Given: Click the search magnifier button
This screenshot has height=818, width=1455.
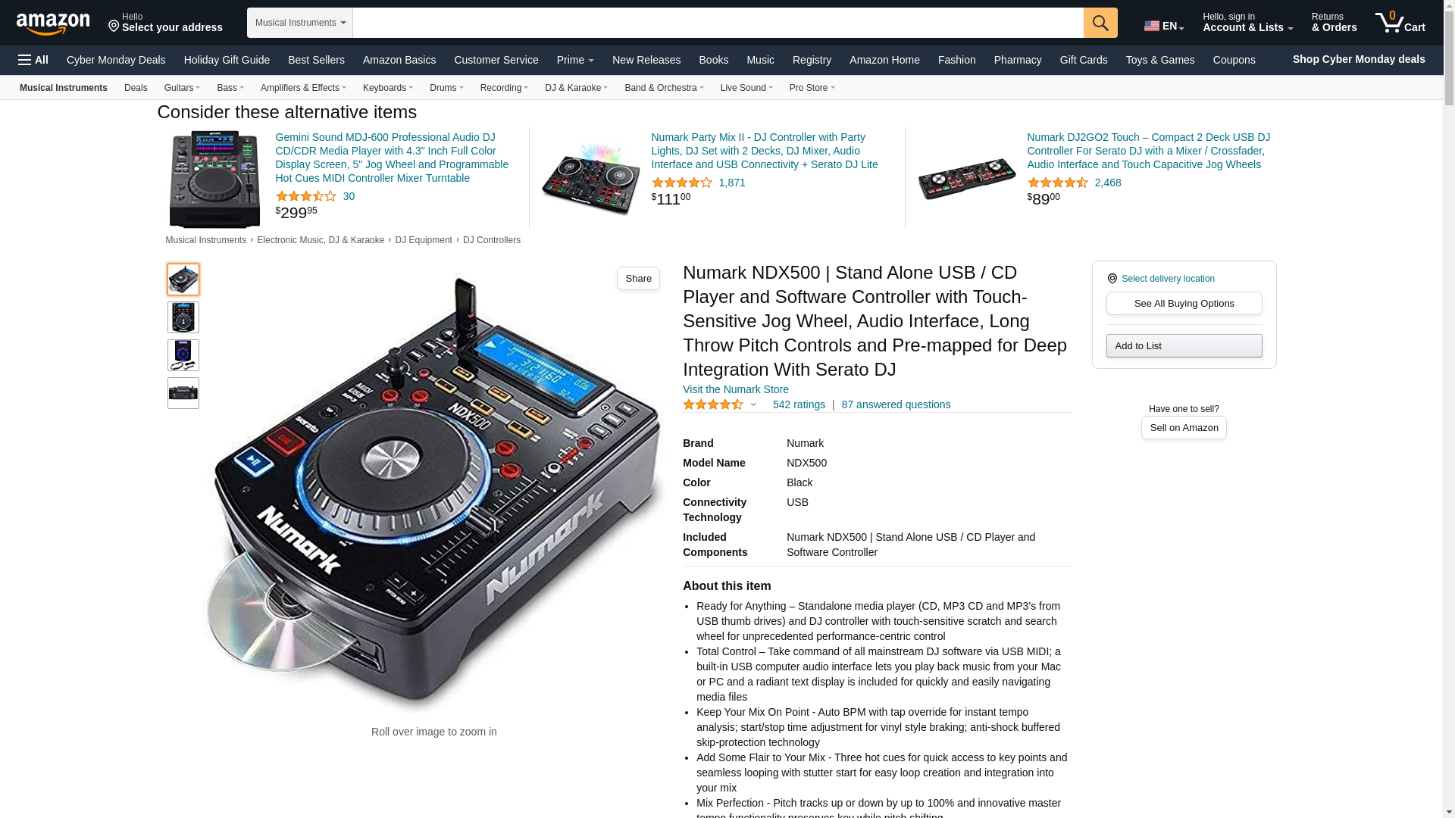Looking at the screenshot, I should pyautogui.click(x=1100, y=23).
